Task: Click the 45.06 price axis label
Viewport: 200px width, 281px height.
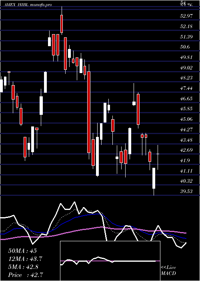Action: 186,119
